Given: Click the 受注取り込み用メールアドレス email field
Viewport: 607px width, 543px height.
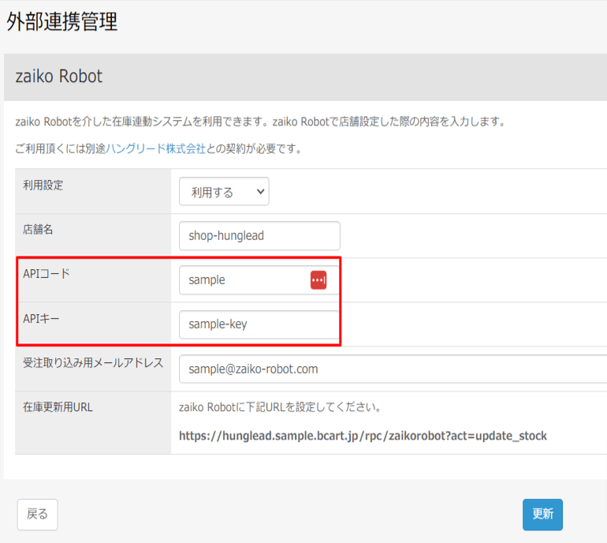Looking at the screenshot, I should (393, 369).
